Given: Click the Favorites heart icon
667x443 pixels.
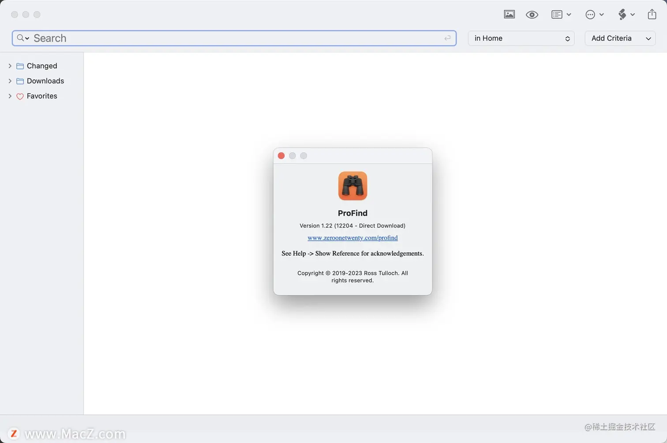Looking at the screenshot, I should coord(20,96).
